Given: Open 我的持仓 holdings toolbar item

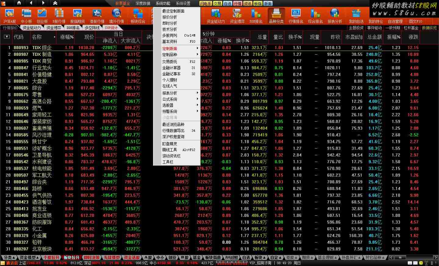Looking at the screenshot, I should (376, 21).
